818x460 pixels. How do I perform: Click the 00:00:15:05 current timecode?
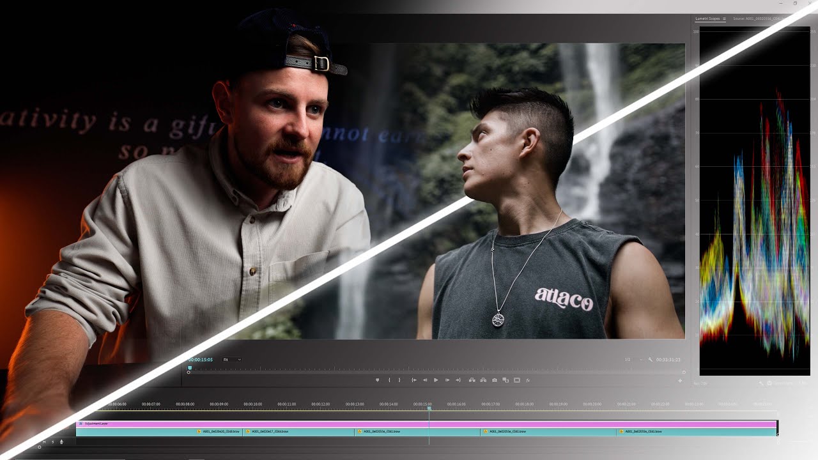pos(200,360)
